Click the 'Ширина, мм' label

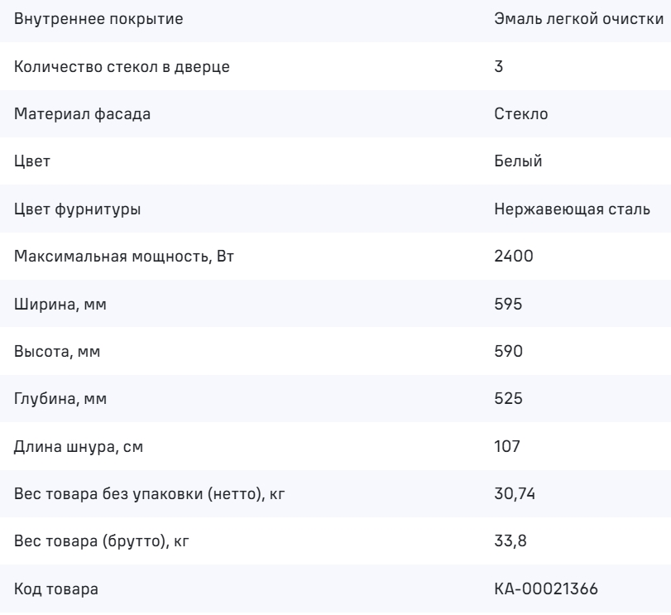(x=61, y=305)
